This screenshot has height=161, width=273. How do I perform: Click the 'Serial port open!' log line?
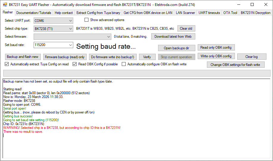15,108
